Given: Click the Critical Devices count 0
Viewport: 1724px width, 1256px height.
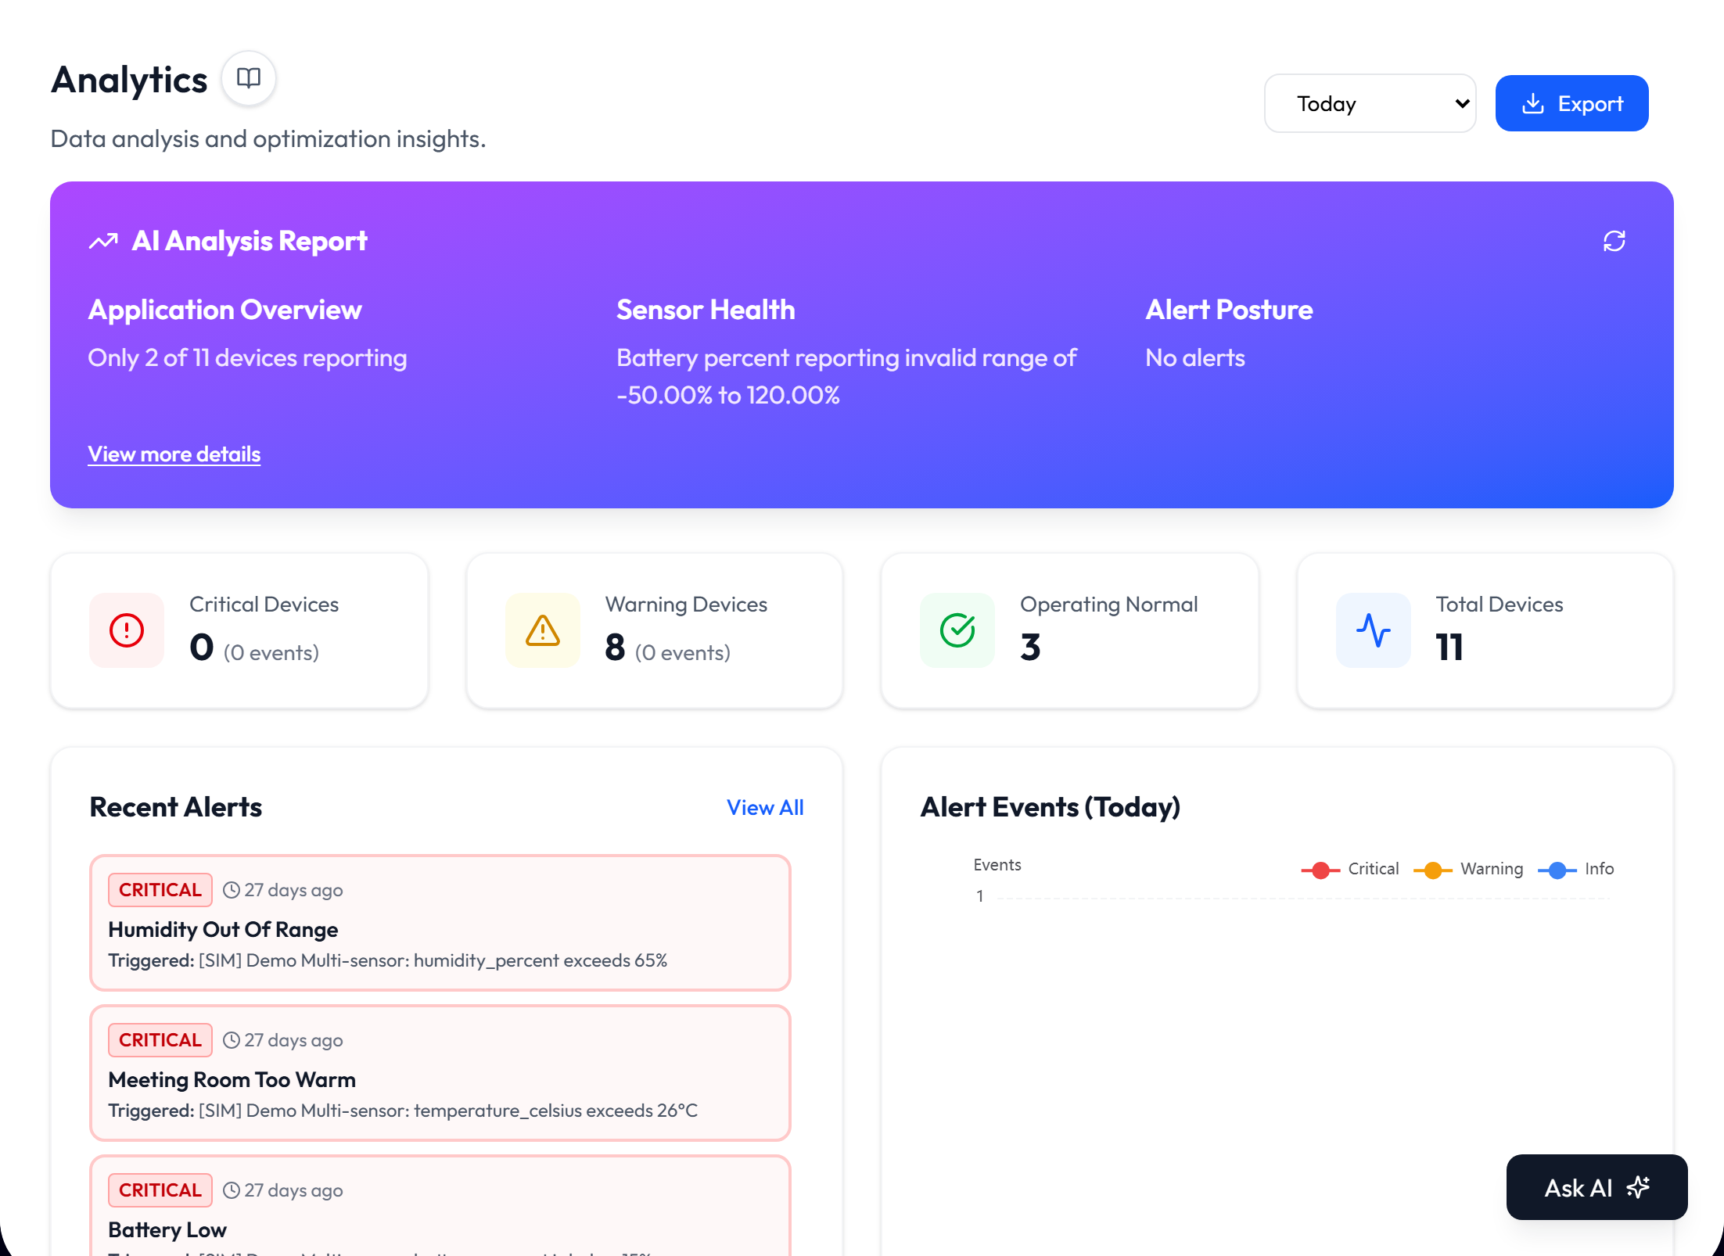Looking at the screenshot, I should click(202, 648).
